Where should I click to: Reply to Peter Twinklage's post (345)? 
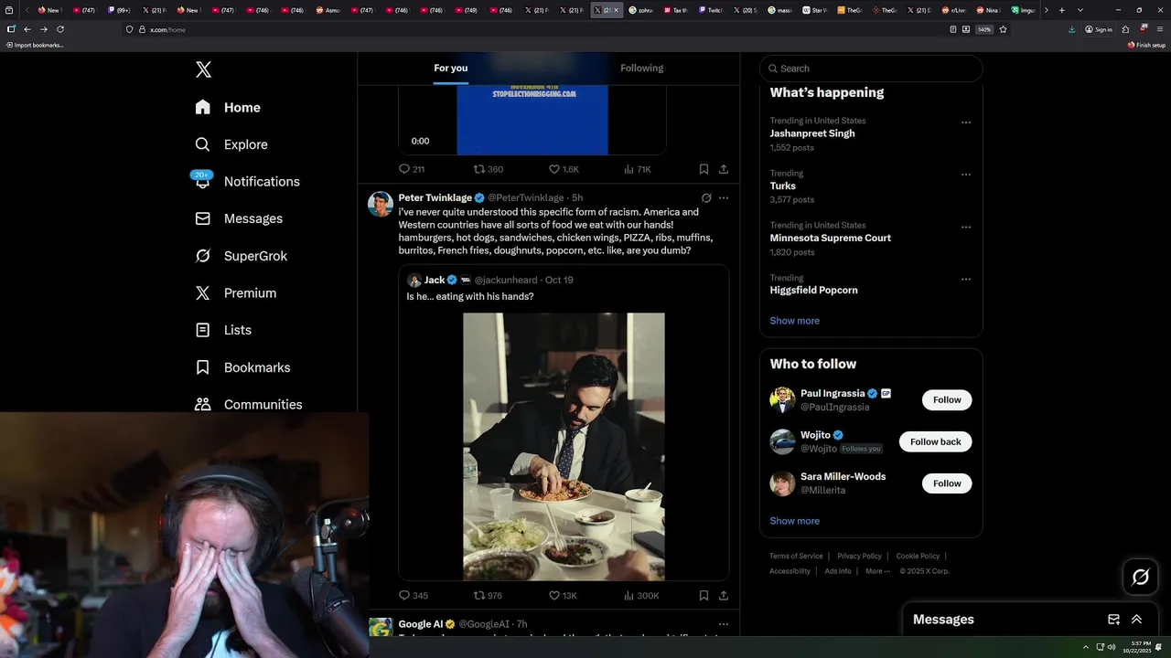click(x=414, y=595)
